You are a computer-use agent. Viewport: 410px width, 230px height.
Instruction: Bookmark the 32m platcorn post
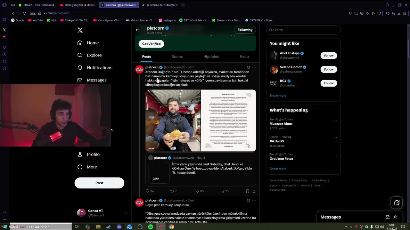(x=247, y=191)
